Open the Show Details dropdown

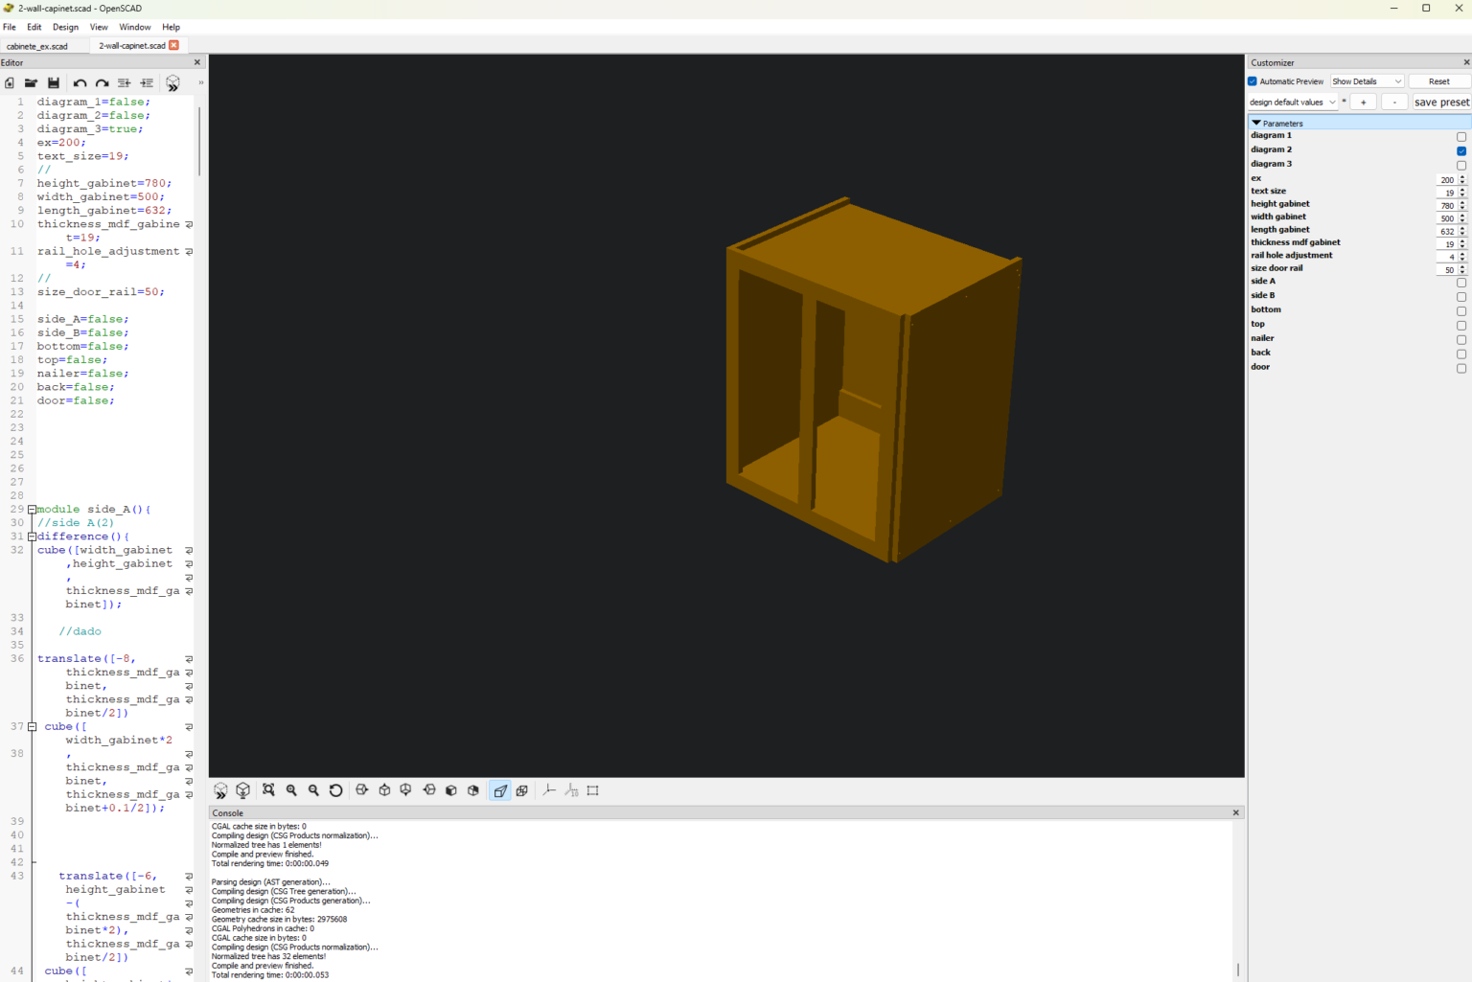[x=1368, y=81]
